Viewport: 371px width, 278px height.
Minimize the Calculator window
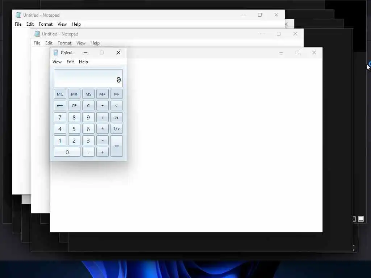[86, 52]
